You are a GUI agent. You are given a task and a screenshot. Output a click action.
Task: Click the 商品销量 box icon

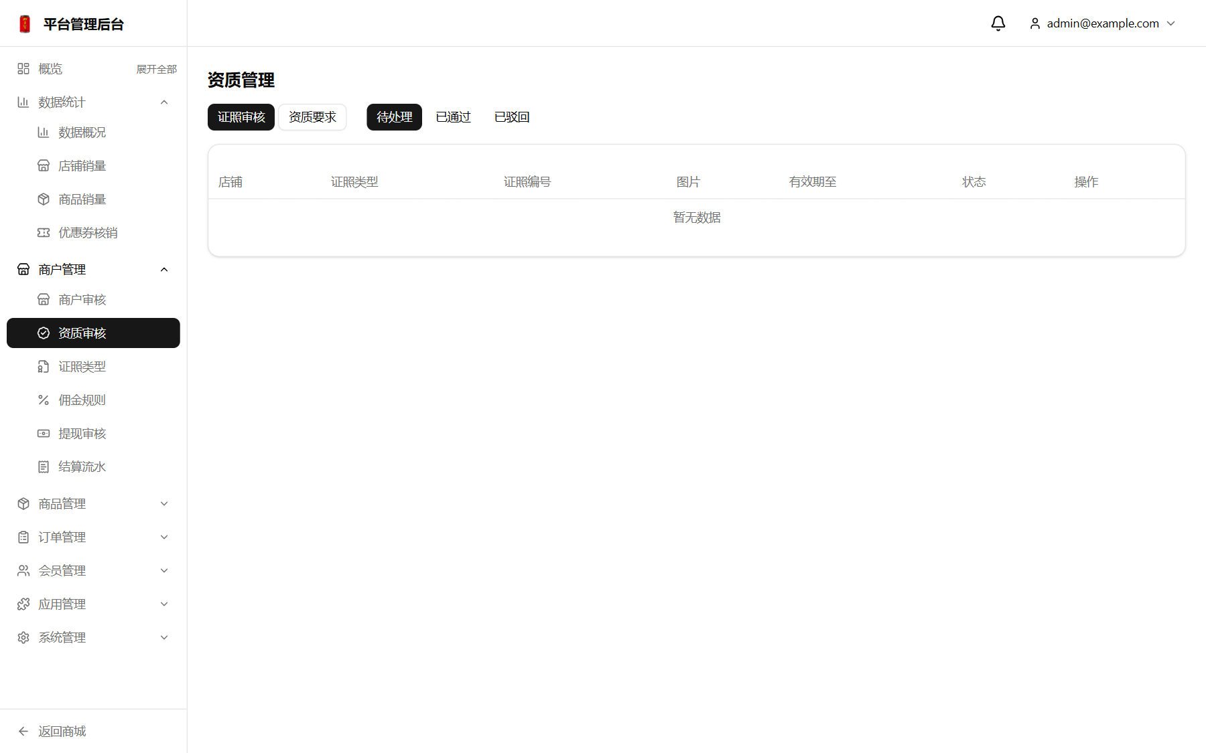(44, 199)
